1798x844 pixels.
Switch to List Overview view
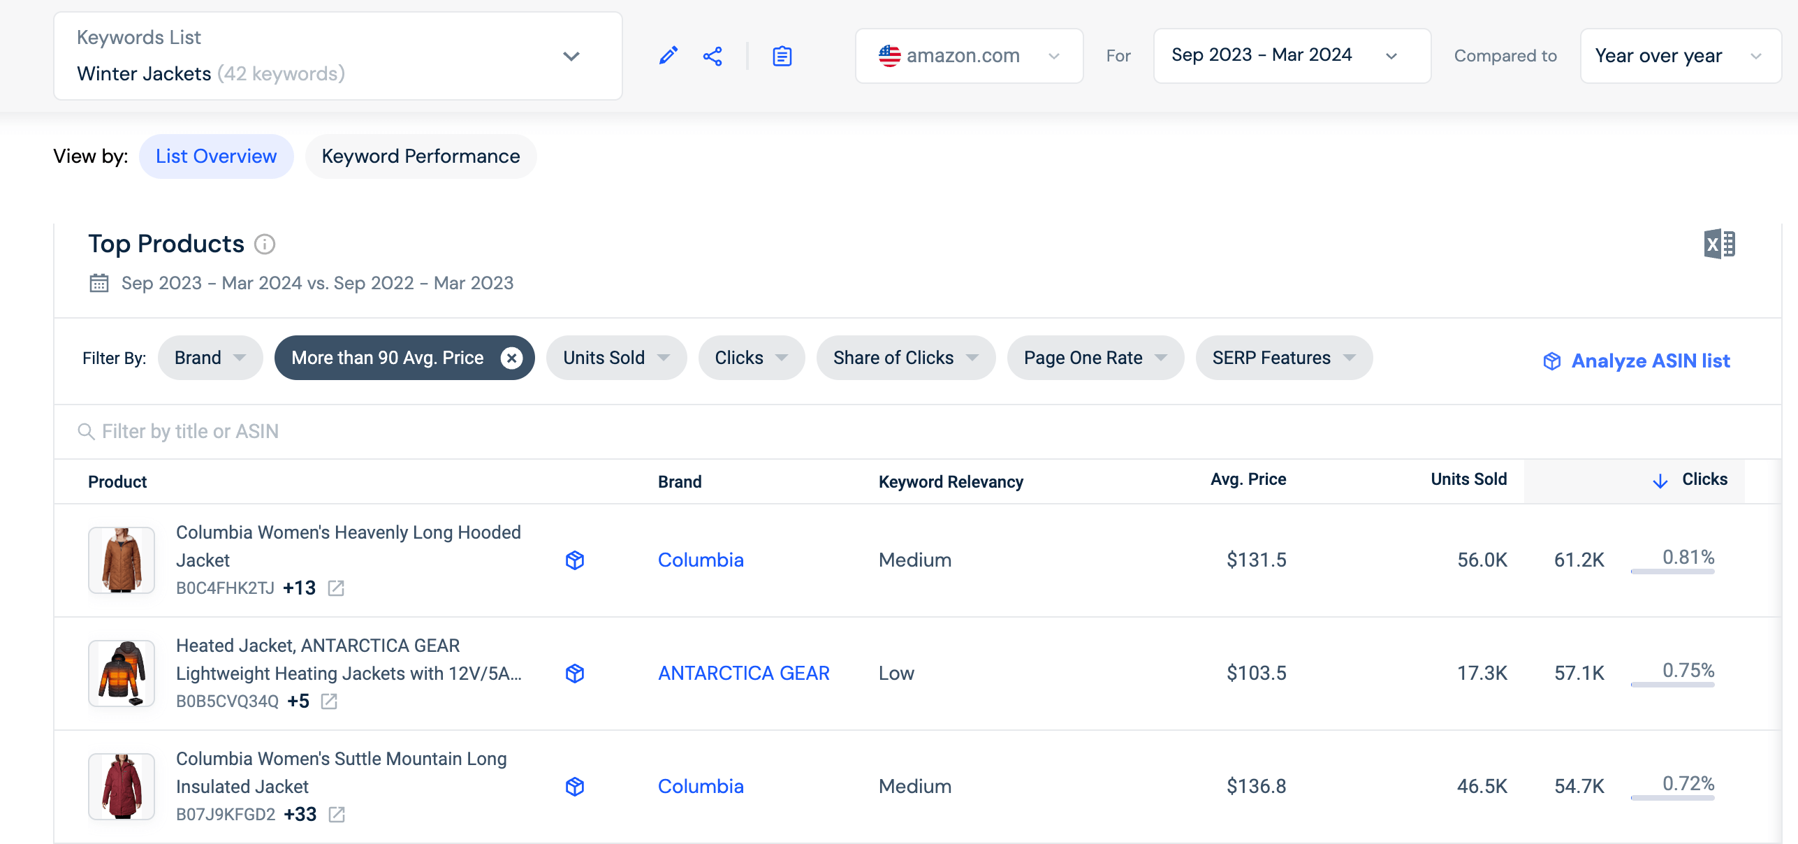point(217,157)
